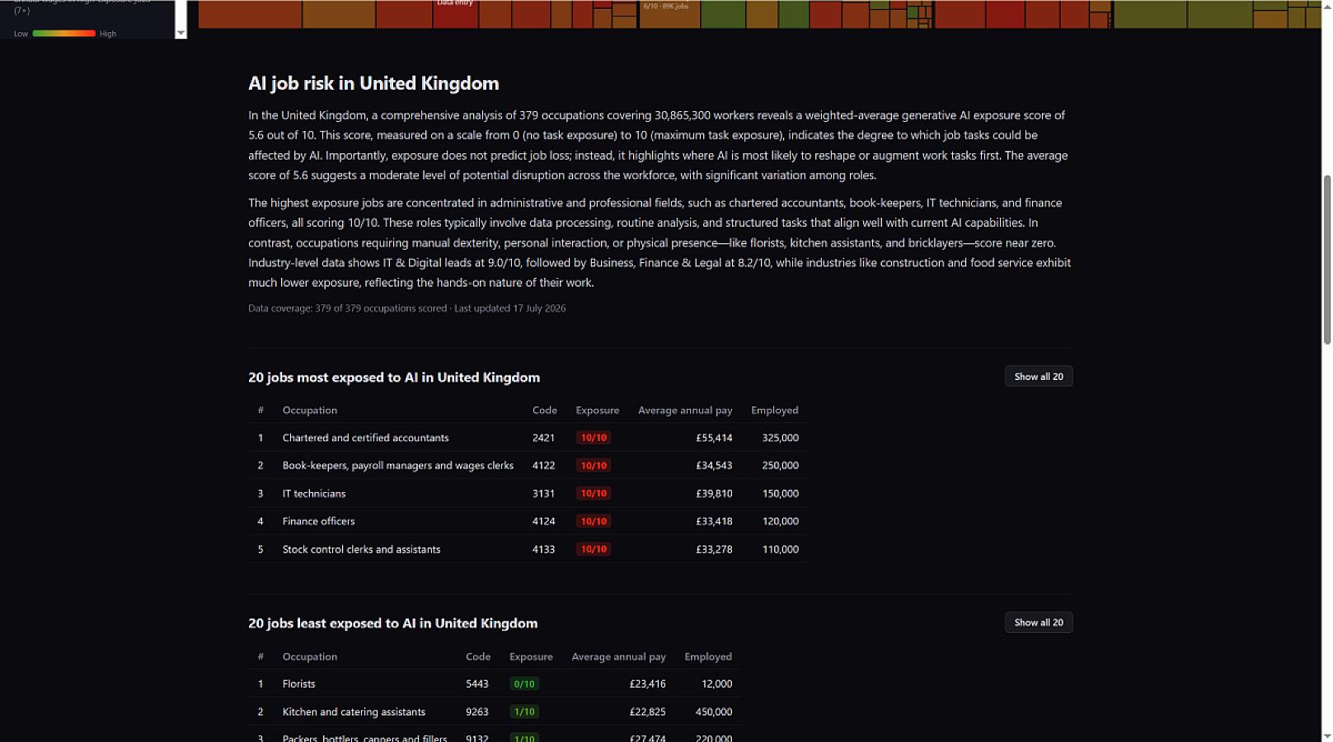Select the Data entry treemap tile
1333x742 pixels.
pos(455,13)
